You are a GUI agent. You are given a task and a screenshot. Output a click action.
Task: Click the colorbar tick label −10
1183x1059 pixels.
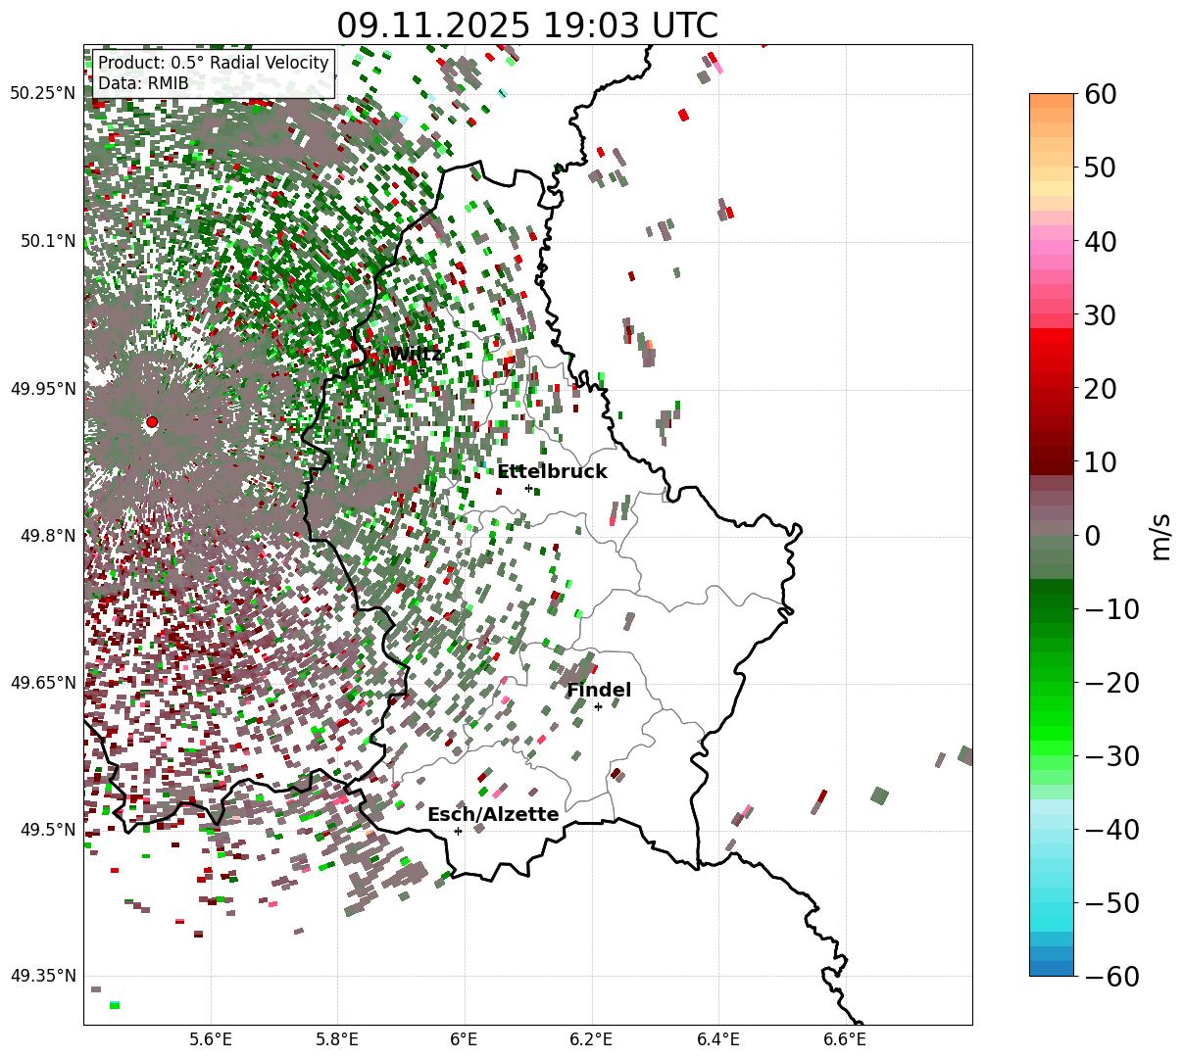click(x=1110, y=609)
